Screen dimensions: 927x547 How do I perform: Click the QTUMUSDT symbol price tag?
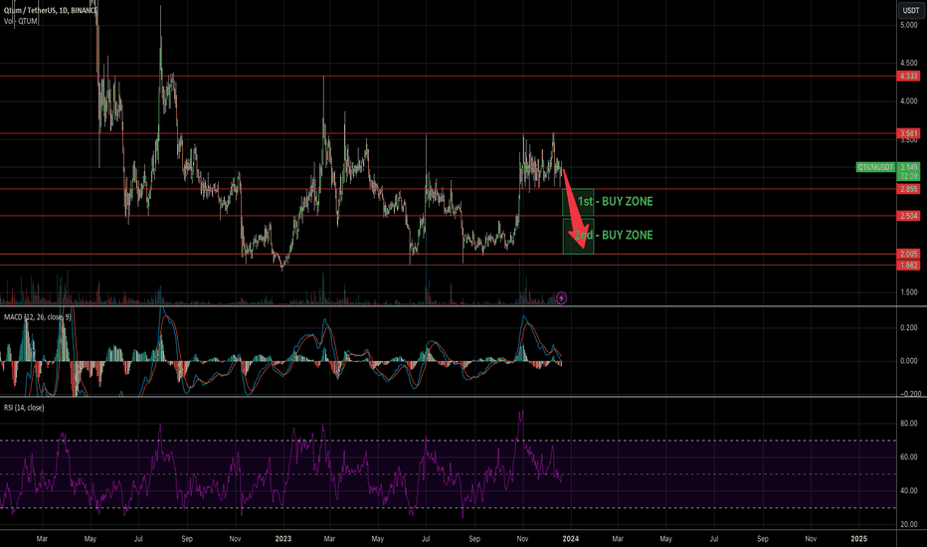875,167
